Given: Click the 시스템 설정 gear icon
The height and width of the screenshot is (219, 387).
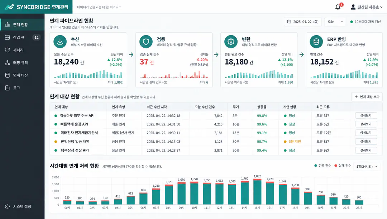Looking at the screenshot, I should (x=8, y=206).
